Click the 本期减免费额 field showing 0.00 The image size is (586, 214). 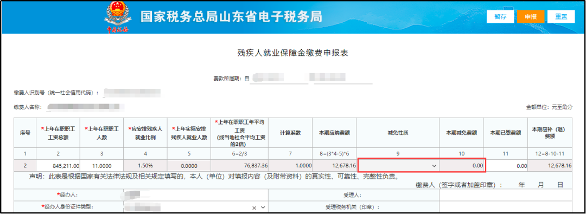coord(462,165)
